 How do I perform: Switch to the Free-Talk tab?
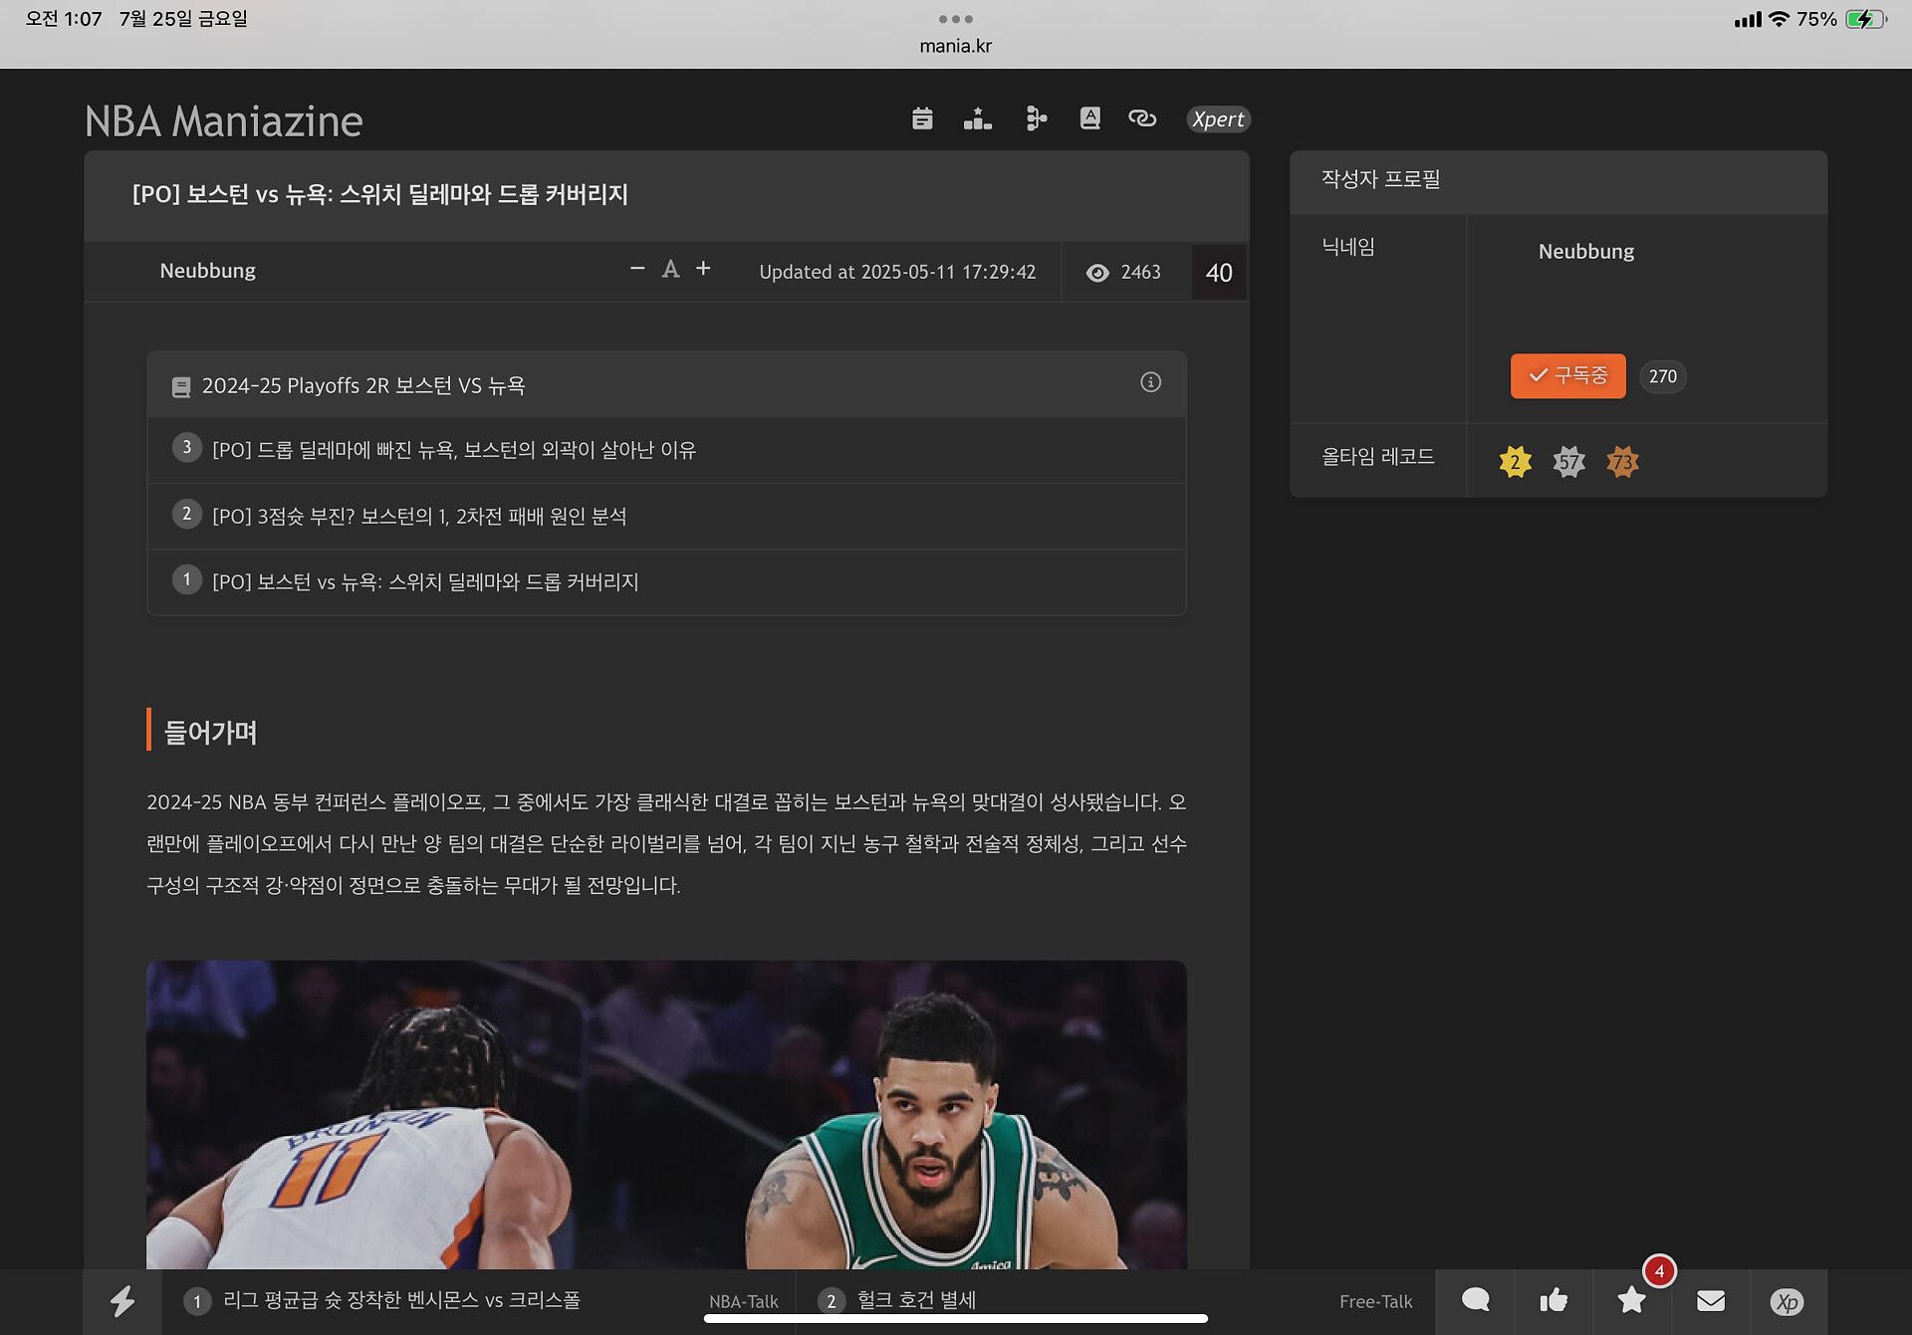pyautogui.click(x=1375, y=1301)
